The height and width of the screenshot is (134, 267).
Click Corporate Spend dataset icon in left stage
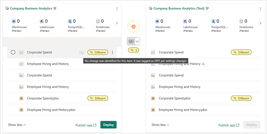tap(21, 52)
